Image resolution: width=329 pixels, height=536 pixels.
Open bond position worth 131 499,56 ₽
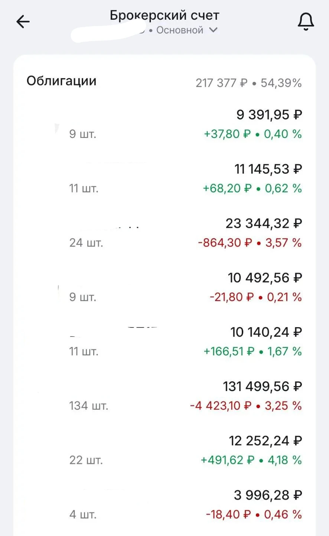(164, 395)
